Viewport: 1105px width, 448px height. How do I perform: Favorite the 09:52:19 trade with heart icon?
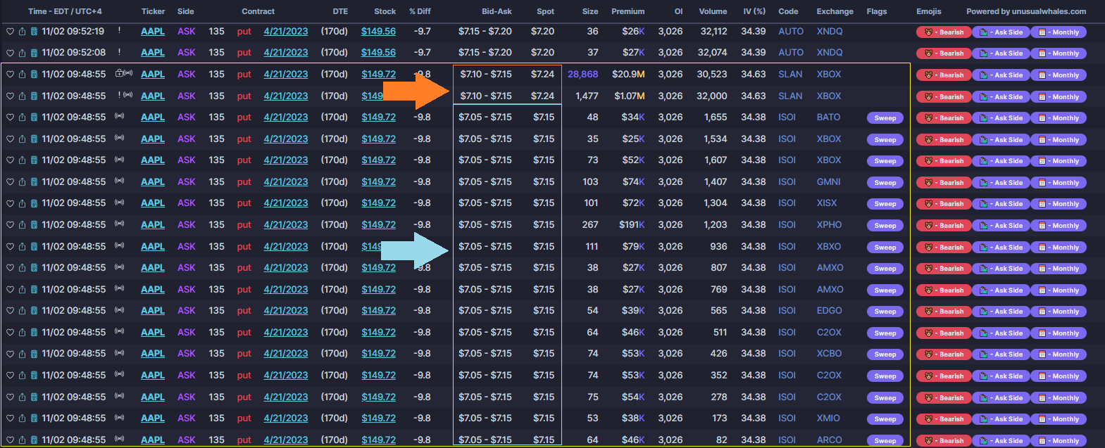tap(10, 32)
